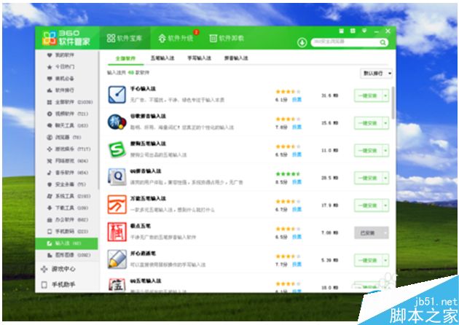The width and height of the screenshot is (459, 325).
Task: Click the 投票 link for 万能五笔输入法
Action: click(x=297, y=209)
